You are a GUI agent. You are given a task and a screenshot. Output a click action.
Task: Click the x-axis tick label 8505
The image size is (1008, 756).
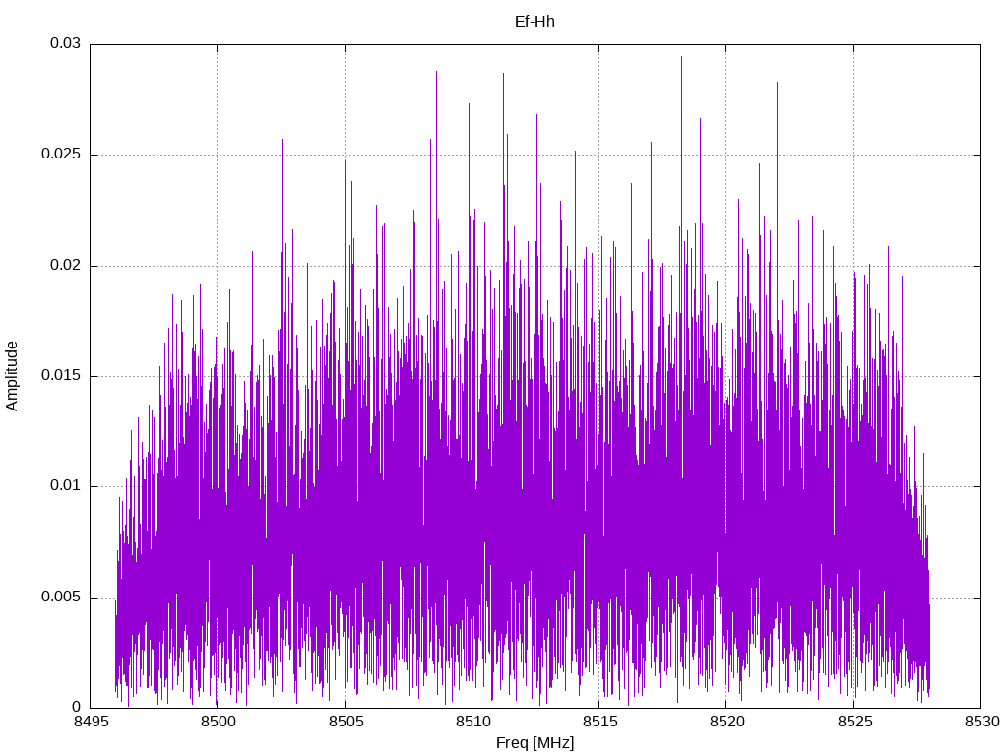point(345,722)
